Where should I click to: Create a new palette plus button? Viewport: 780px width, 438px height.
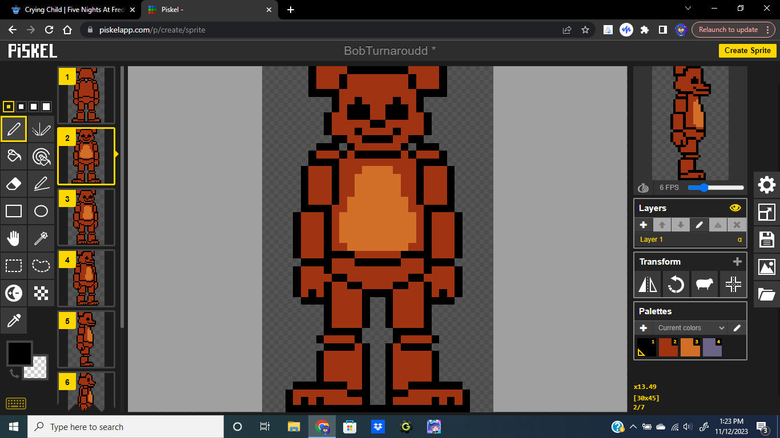644,328
